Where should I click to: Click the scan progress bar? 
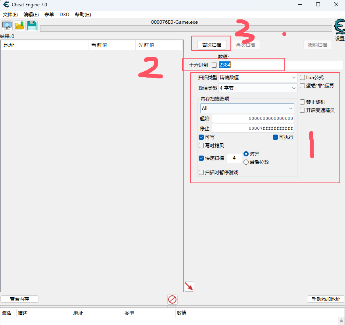pyautogui.click(x=186, y=29)
